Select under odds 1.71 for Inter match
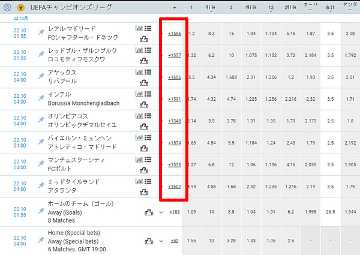This screenshot has height=255, width=360. tap(350, 99)
